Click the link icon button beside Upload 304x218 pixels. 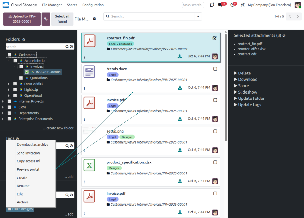pos(46,19)
